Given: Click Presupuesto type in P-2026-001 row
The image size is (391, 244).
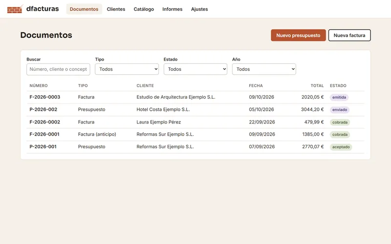Looking at the screenshot, I should 91,147.
